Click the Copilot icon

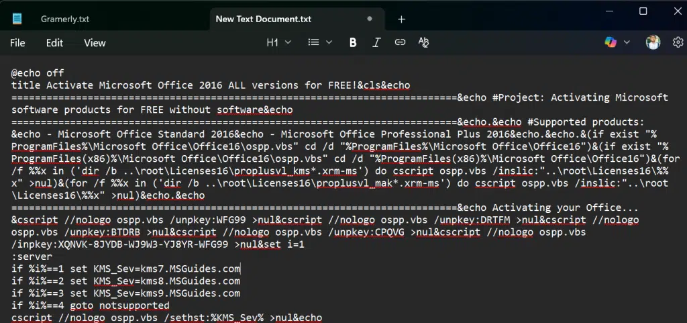click(x=611, y=42)
